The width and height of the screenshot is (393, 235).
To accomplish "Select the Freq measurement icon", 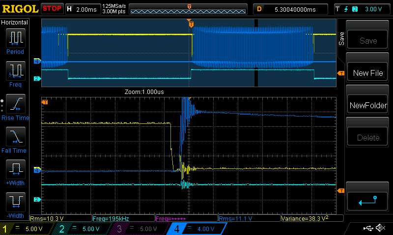I will click(x=15, y=71).
